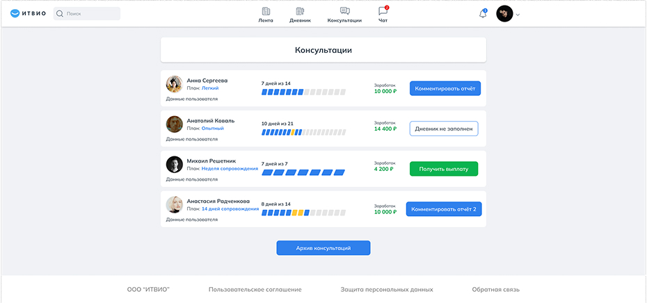Select the Лента menu label
The height and width of the screenshot is (303, 647).
pos(266,21)
